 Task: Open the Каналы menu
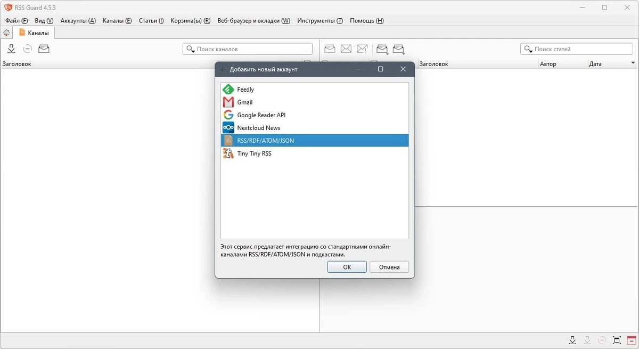tap(117, 21)
